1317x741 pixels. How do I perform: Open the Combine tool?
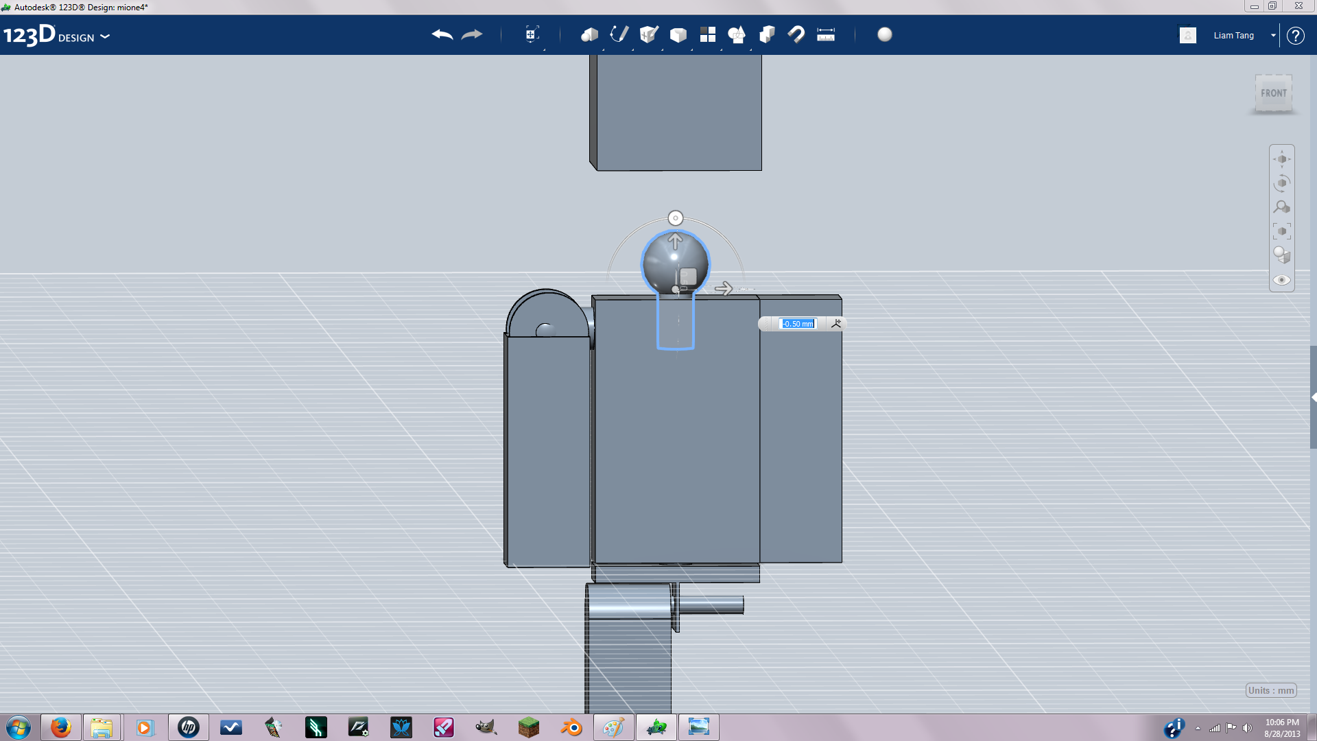click(x=767, y=34)
